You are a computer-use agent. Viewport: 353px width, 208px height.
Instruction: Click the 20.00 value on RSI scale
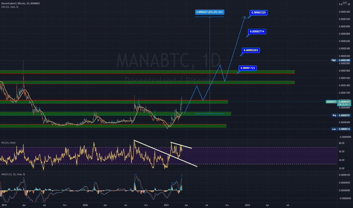tap(342, 168)
